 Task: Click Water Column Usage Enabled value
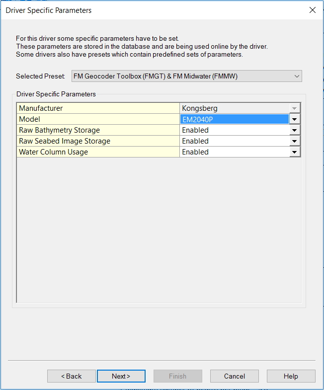pos(234,152)
